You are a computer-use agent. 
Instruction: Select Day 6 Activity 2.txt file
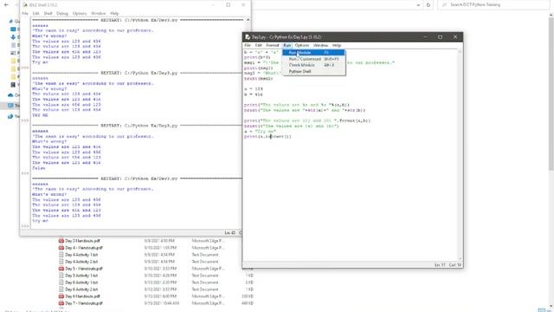[81, 289]
